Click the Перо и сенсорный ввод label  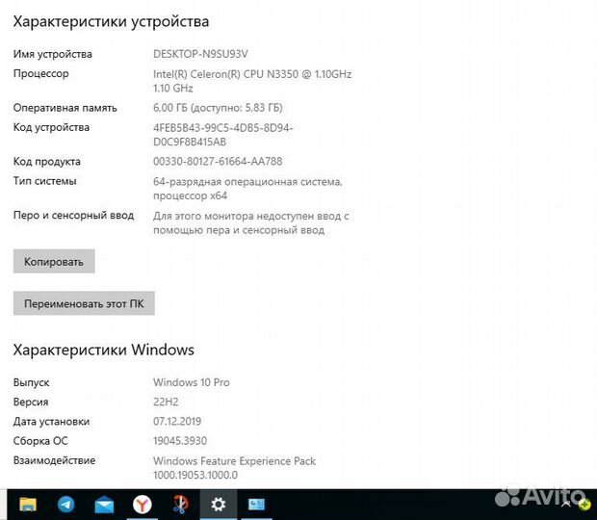pyautogui.click(x=73, y=215)
